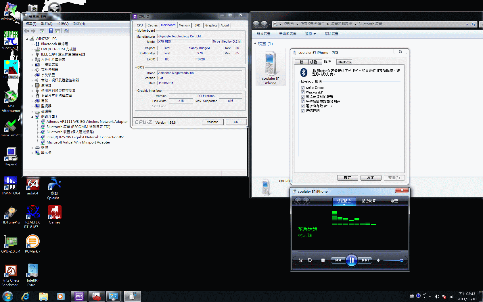Open Internet Explorer from taskbar

click(26, 296)
